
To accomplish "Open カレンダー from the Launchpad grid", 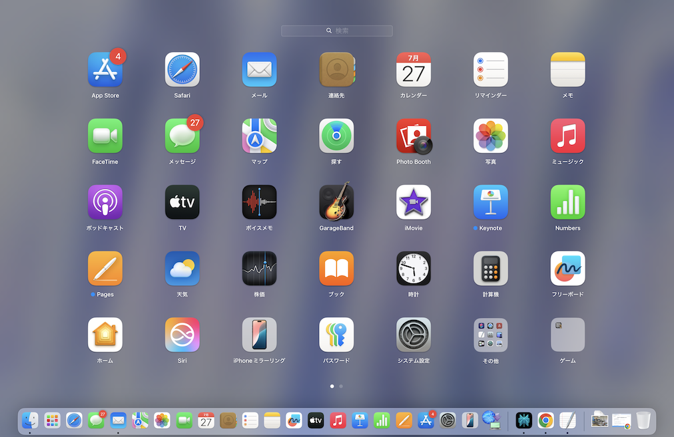I will click(414, 70).
